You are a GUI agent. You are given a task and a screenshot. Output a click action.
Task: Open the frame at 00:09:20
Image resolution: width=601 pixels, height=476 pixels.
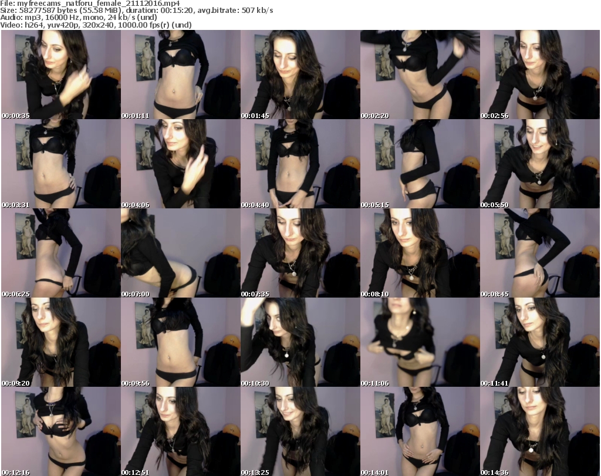tap(61, 342)
